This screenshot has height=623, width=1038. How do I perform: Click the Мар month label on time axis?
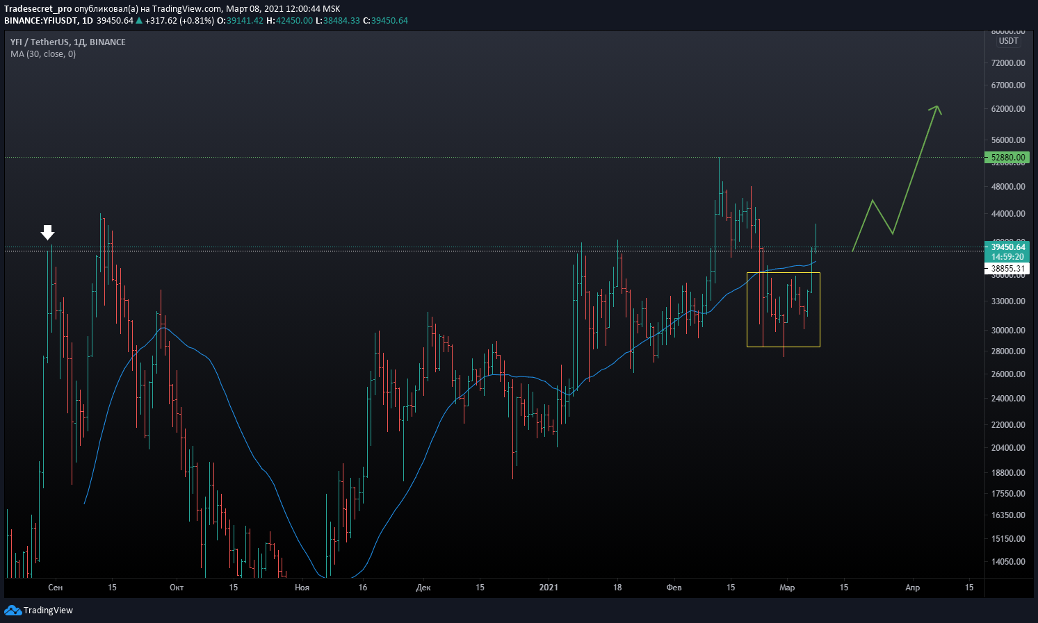pos(787,588)
